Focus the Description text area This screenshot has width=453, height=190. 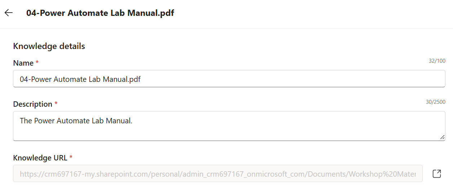[x=229, y=126]
